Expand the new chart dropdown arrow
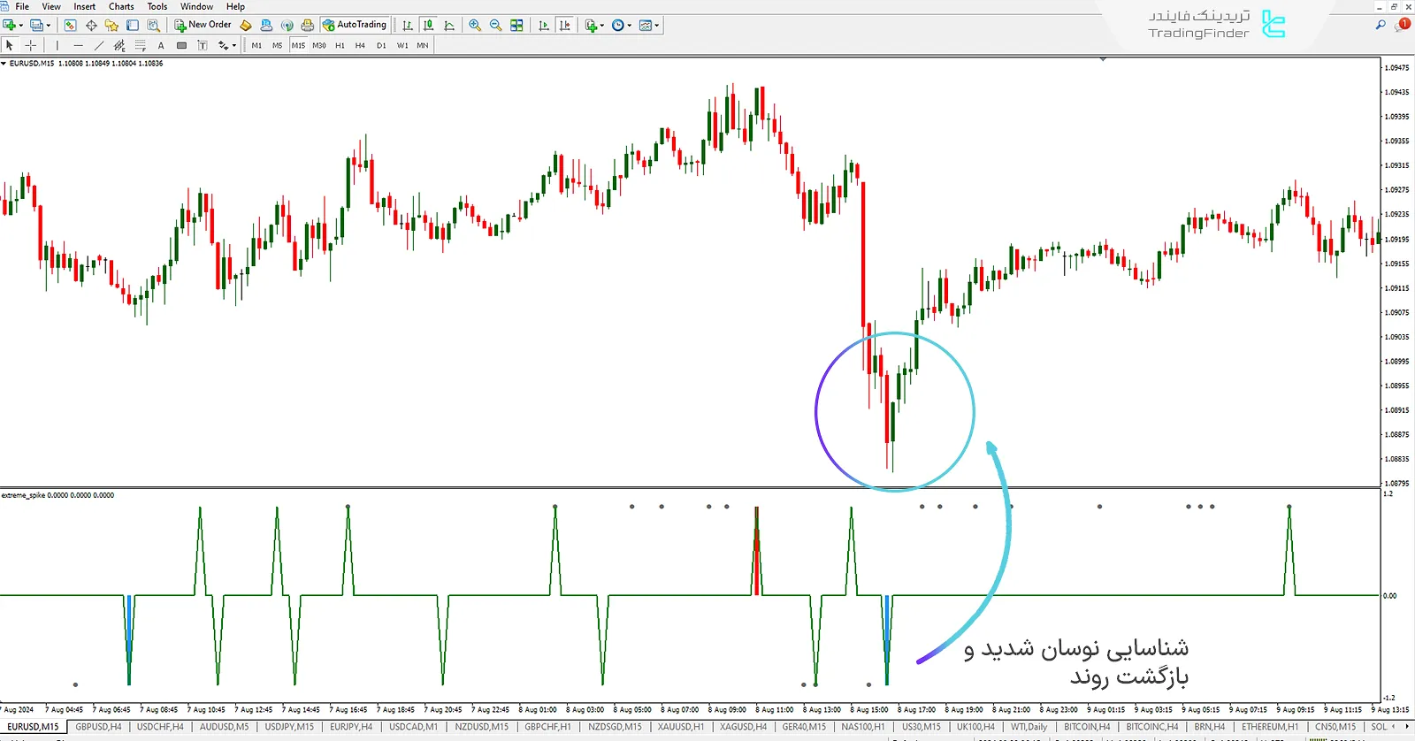Image resolution: width=1415 pixels, height=741 pixels. click(19, 26)
